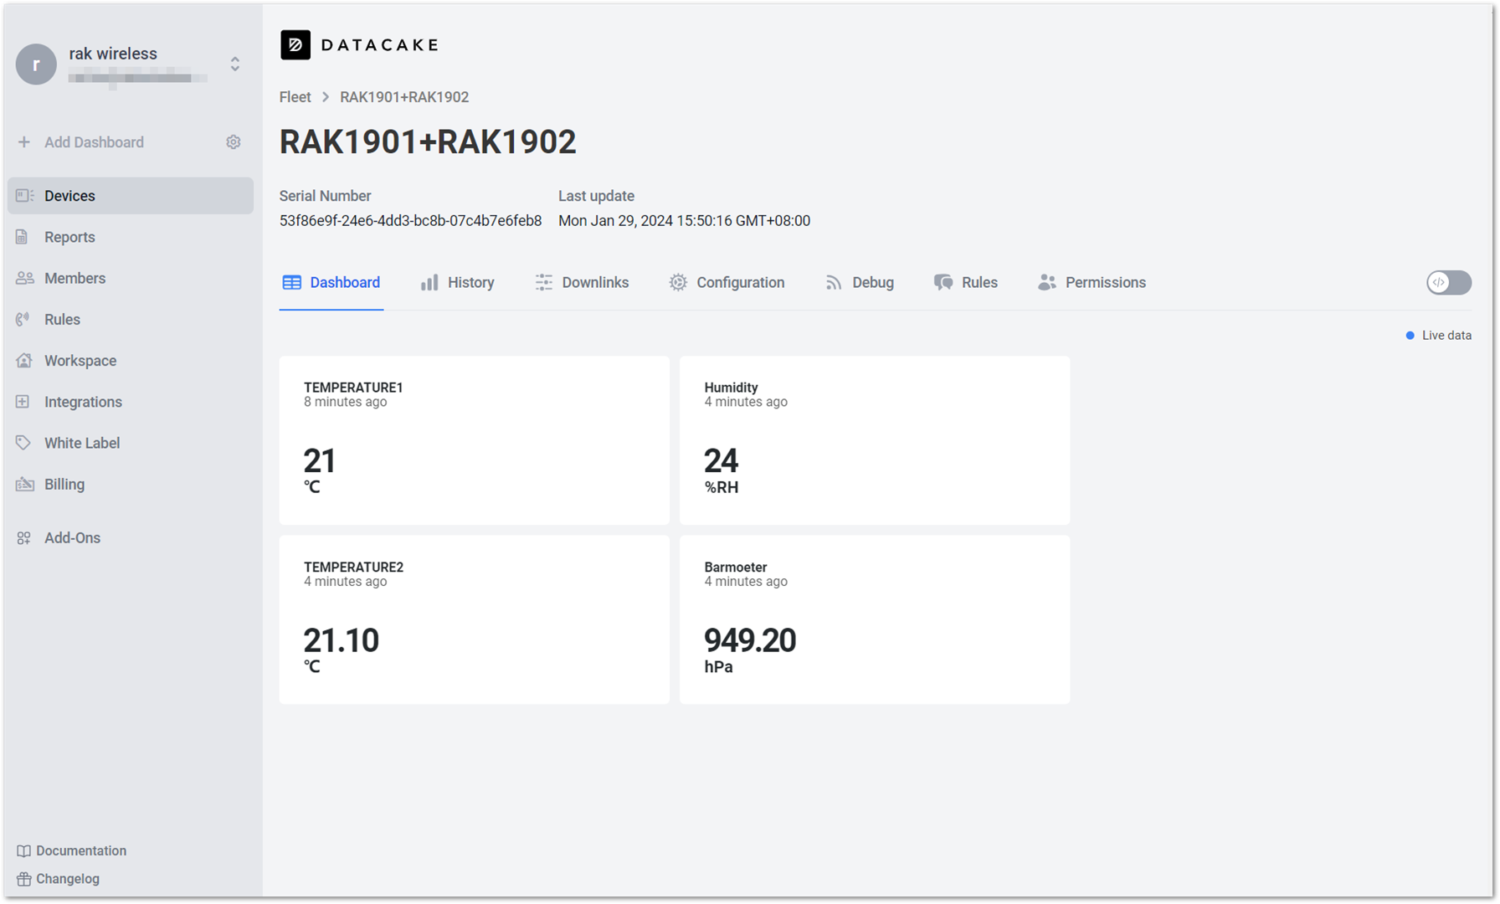The width and height of the screenshot is (1500, 904).
Task: Click the Add Dashboard plus icon
Action: click(x=24, y=142)
